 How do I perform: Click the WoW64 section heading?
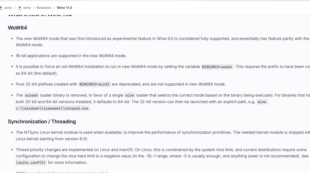17,28
